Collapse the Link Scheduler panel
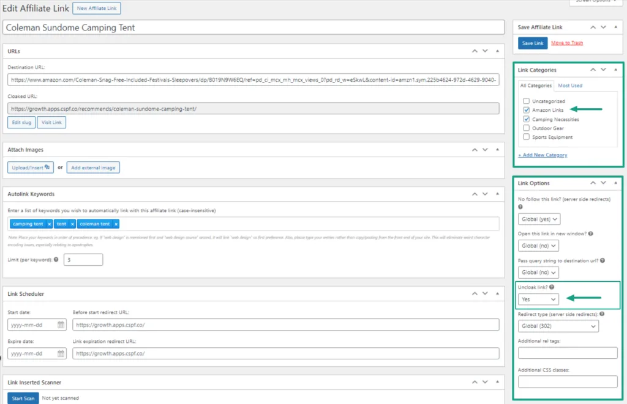Image resolution: width=627 pixels, height=404 pixels. pos(497,294)
